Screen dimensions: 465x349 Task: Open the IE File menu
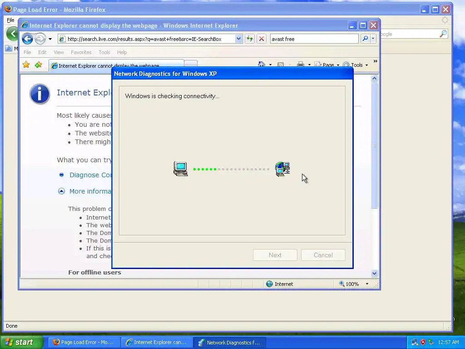click(x=27, y=52)
